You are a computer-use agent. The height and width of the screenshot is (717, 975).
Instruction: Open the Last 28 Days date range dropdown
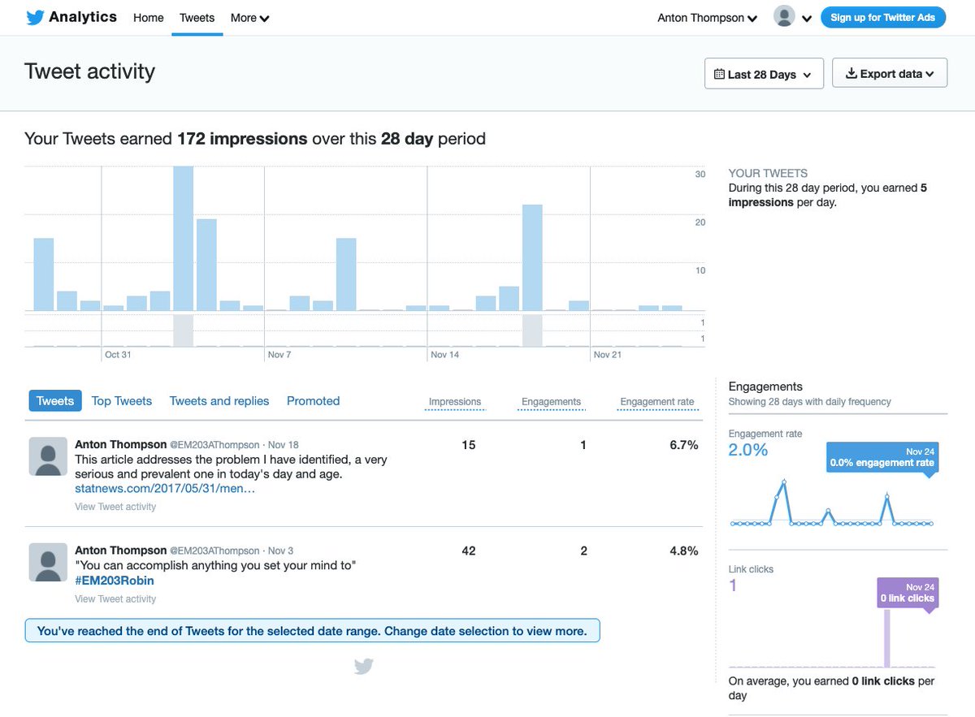click(x=764, y=74)
